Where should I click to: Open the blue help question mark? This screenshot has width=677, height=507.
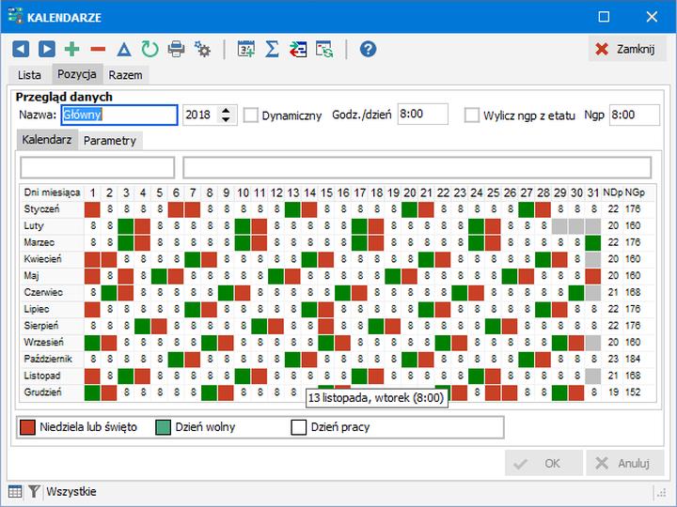pos(368,50)
